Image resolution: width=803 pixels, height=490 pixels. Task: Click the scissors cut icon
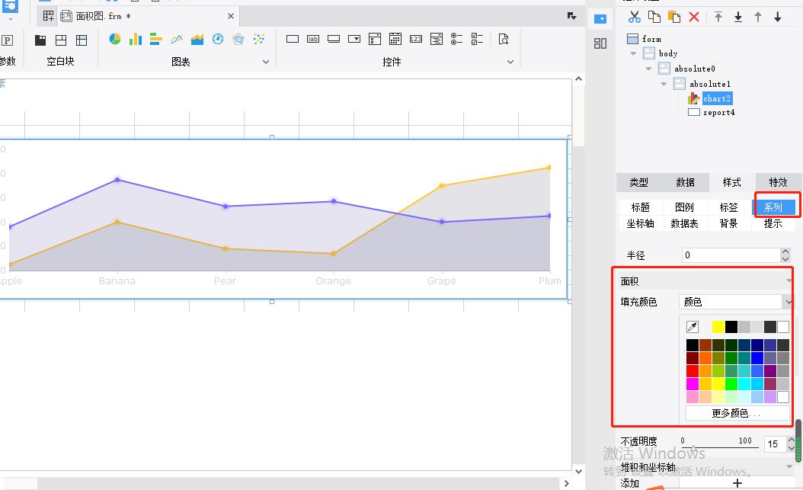pos(635,17)
